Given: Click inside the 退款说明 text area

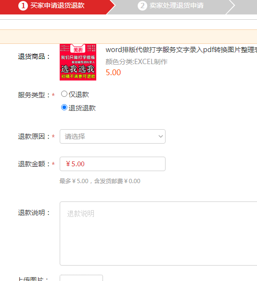Looking at the screenshot, I should (x=158, y=233).
